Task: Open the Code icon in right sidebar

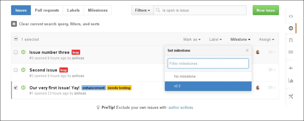Action: tap(291, 16)
